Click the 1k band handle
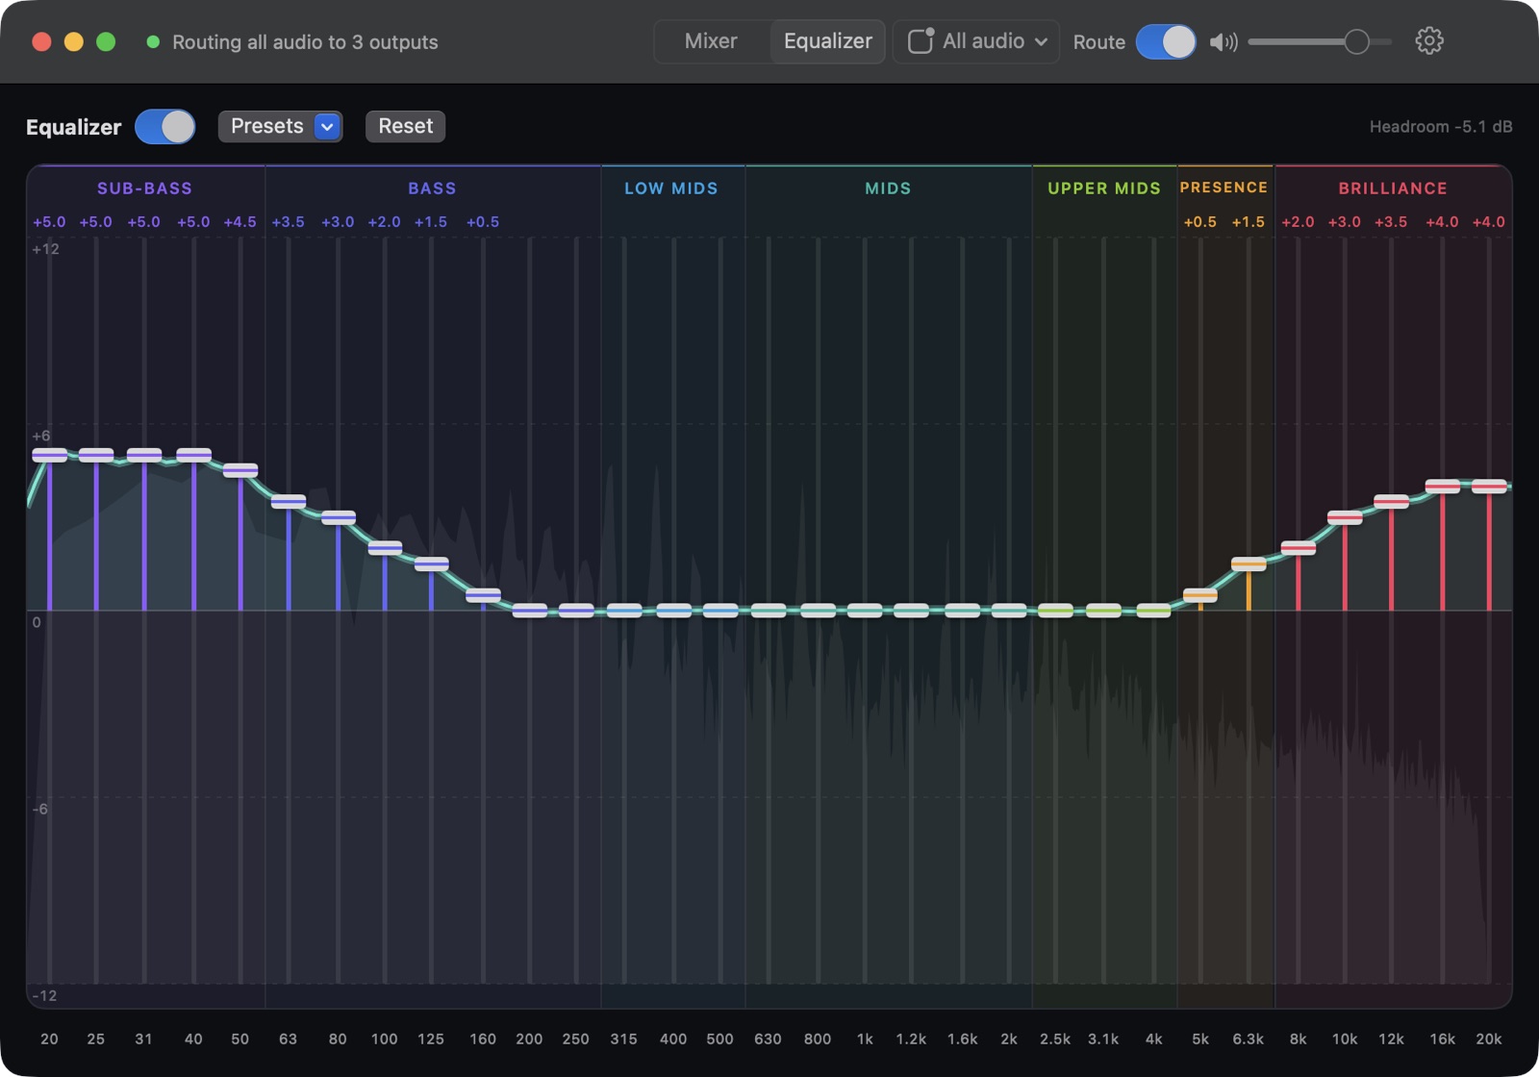Image resolution: width=1539 pixels, height=1077 pixels. pos(865,611)
